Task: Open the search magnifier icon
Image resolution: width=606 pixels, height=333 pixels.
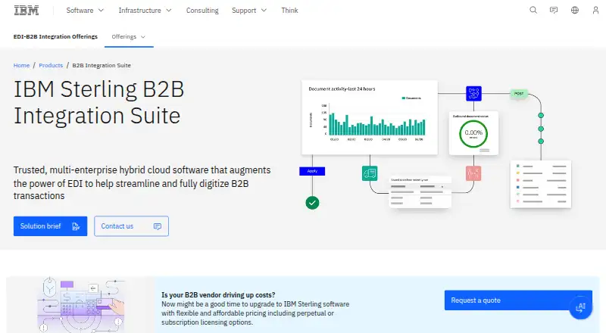Action: coord(533,10)
